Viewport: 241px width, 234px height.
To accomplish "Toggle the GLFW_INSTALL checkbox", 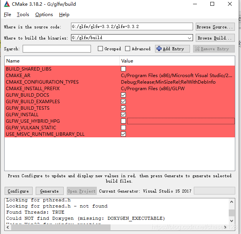I will (x=123, y=114).
